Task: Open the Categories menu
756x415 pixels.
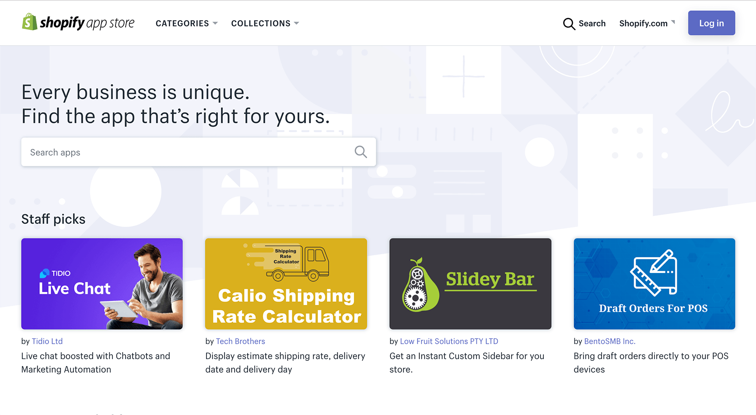Action: (x=182, y=24)
